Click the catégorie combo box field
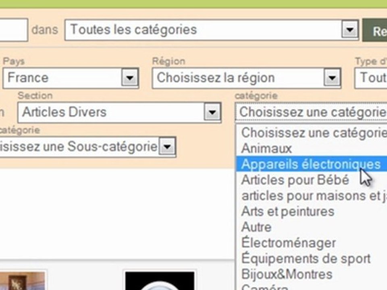The height and width of the screenshot is (290, 387). click(x=311, y=112)
